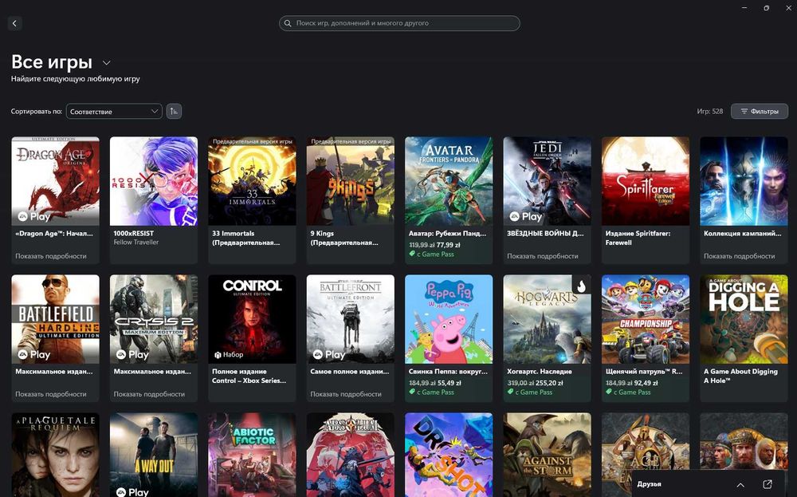Click the 77,99 zł Avatar price
Screen dimensions: 797x497
pyautogui.click(x=448, y=245)
